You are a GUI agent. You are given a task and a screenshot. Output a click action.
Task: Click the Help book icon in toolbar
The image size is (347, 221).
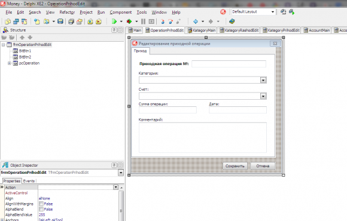click(232, 22)
